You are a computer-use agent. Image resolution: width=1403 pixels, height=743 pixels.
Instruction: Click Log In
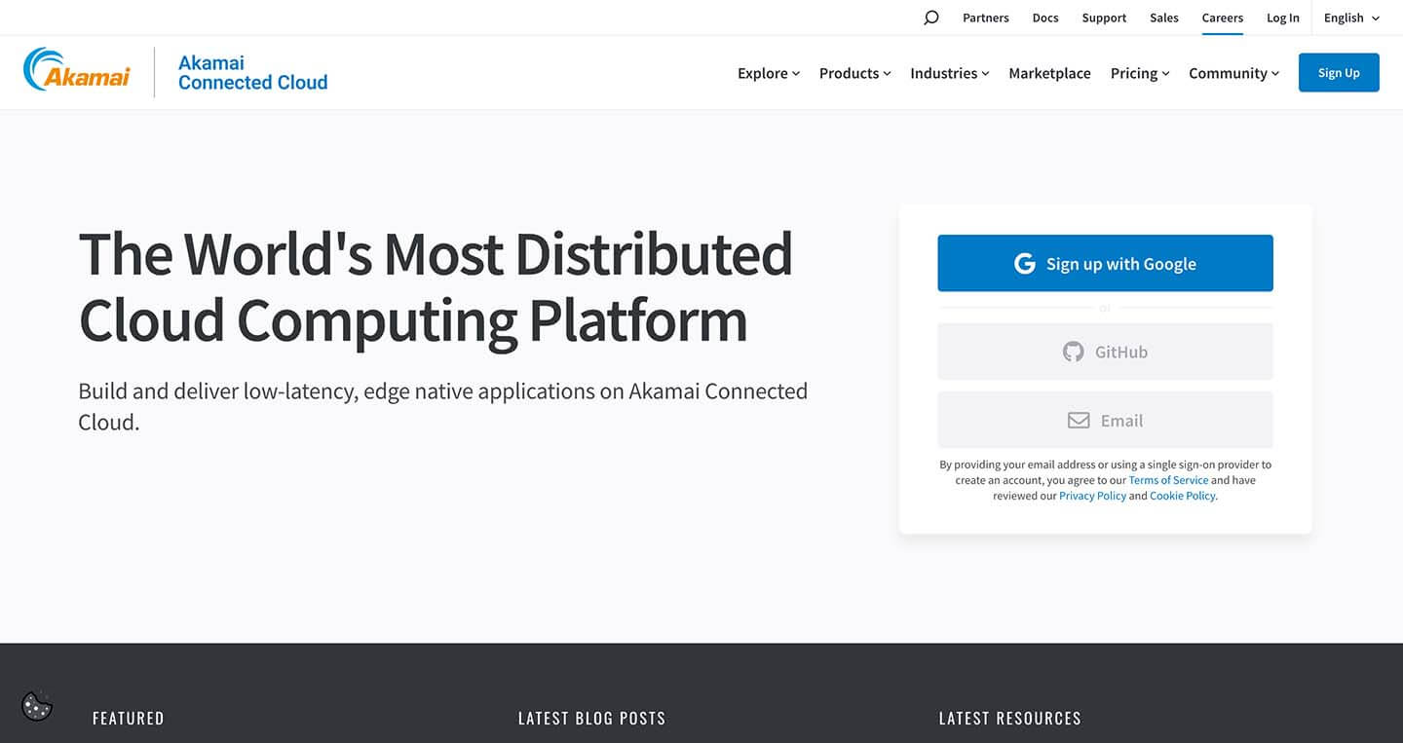coord(1283,18)
